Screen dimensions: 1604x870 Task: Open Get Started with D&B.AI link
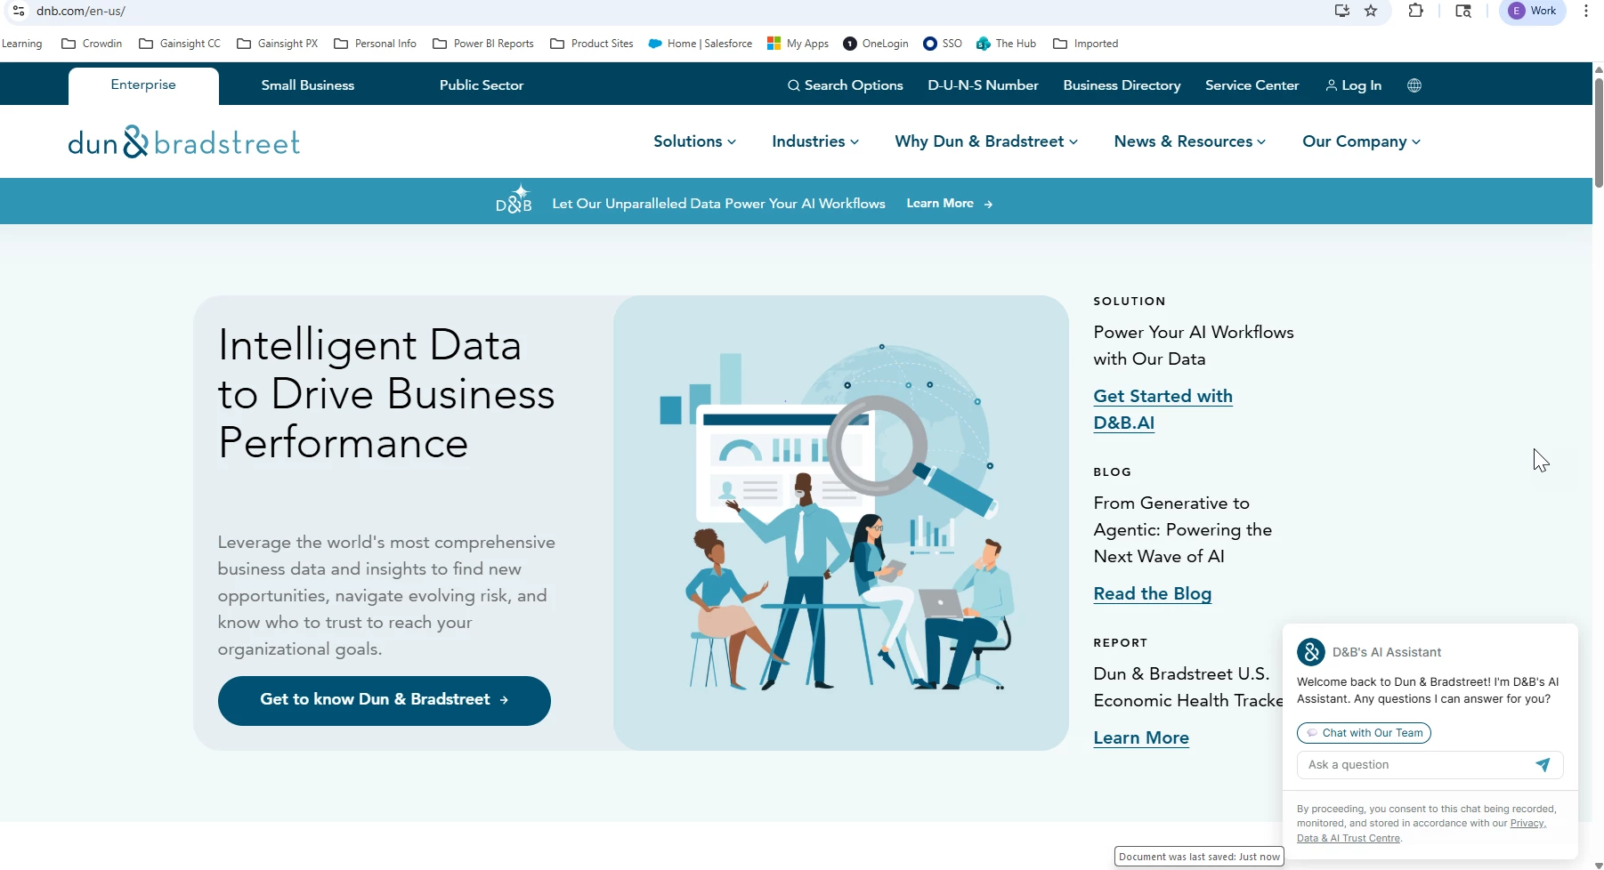pyautogui.click(x=1162, y=409)
